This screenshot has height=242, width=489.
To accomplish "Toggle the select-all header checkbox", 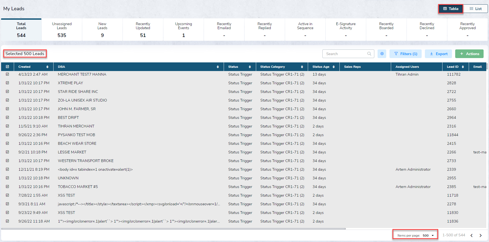I will (7, 67).
